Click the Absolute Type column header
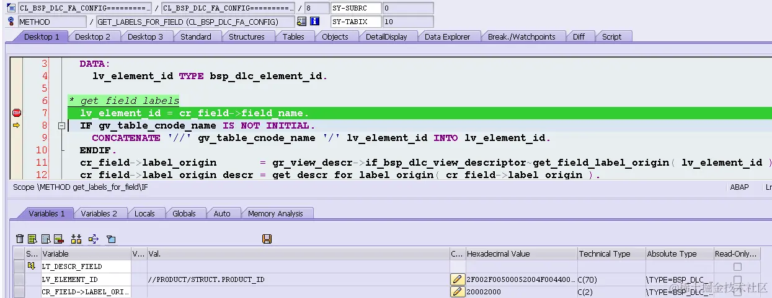This screenshot has height=298, width=772. [x=679, y=253]
